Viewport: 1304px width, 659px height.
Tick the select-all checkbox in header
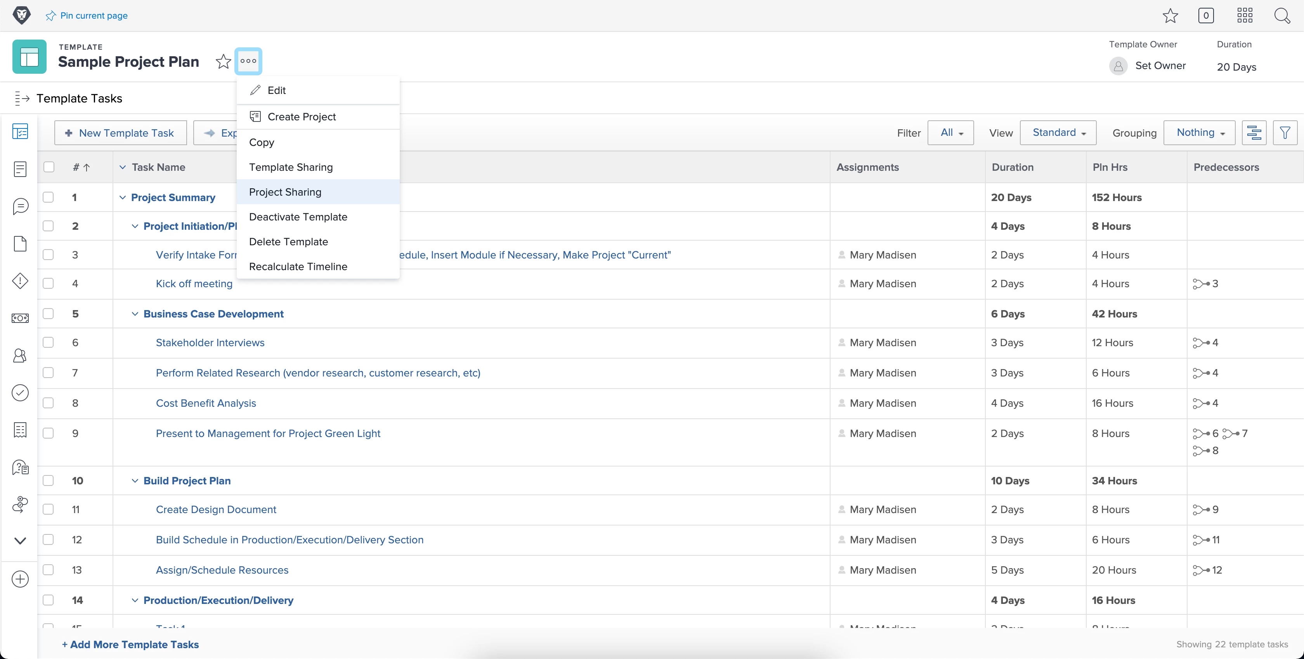click(49, 167)
